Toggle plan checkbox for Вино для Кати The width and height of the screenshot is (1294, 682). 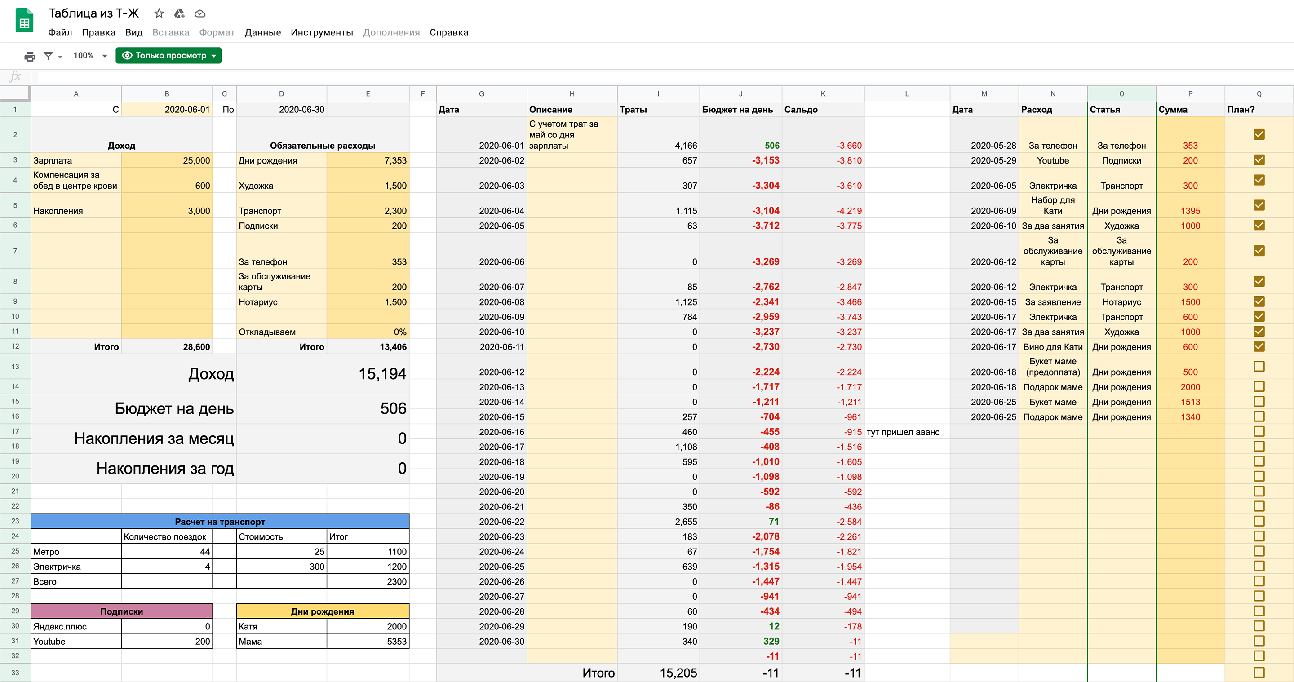pos(1259,346)
